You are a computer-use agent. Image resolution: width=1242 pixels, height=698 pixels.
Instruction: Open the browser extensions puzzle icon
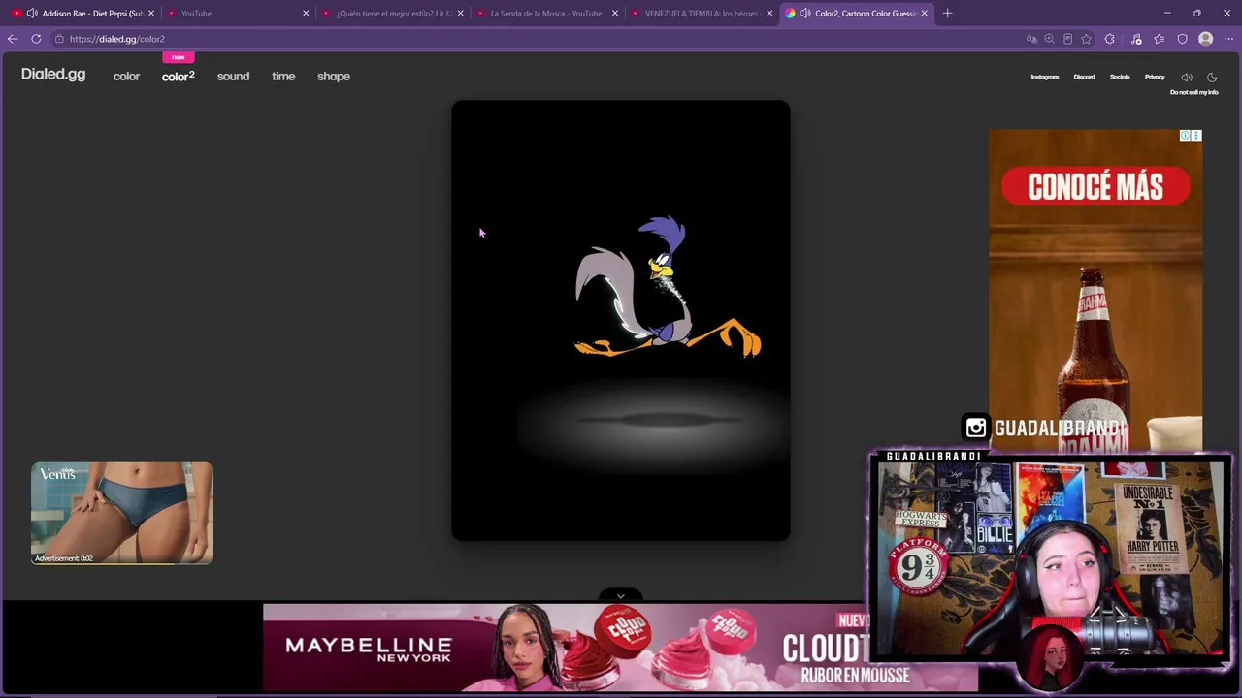[1110, 39]
